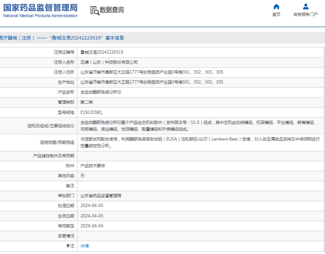Click the 结构及组成/主要组成成分 label
The image size is (325, 254).
point(51,126)
